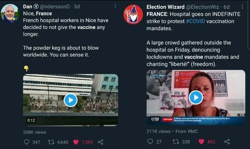The width and height of the screenshot is (250, 149).
Task: Open more options on Election Wizard's tweet
Action: point(242,7)
